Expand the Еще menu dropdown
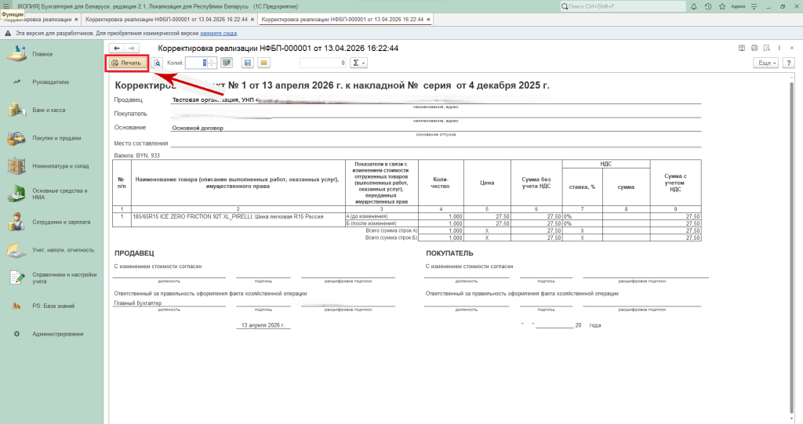803x424 pixels. 765,63
